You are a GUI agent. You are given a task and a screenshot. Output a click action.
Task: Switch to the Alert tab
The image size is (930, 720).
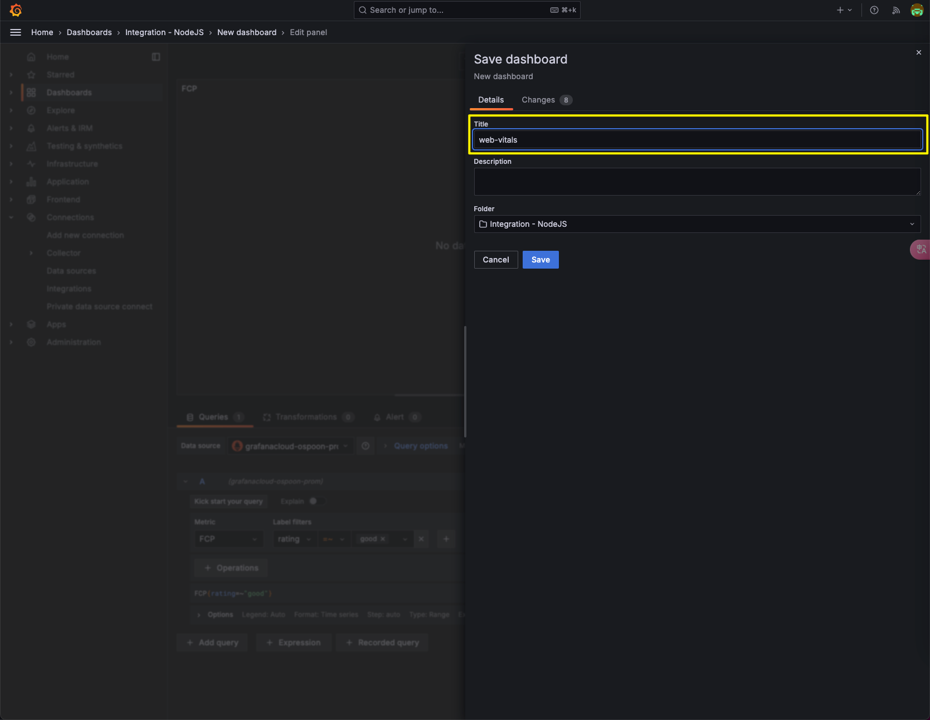click(397, 417)
